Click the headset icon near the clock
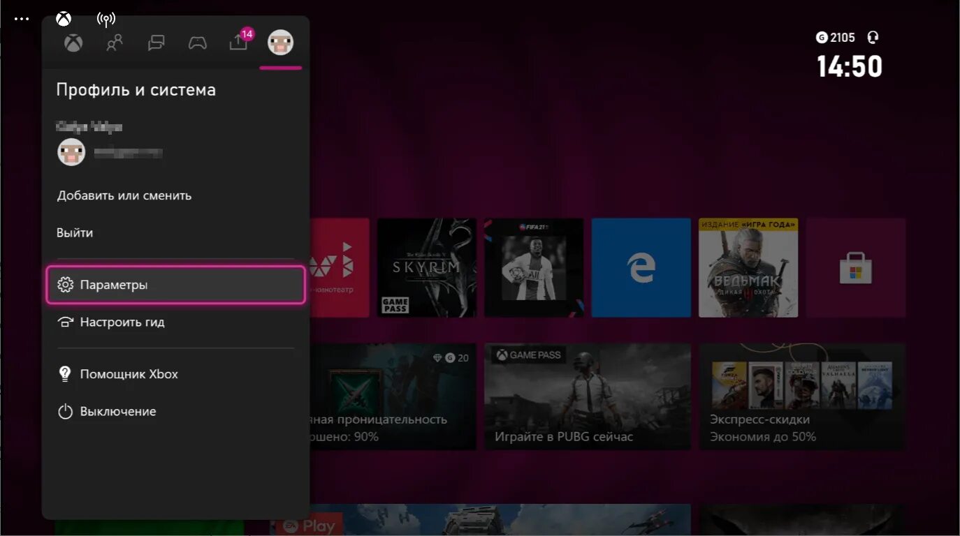Screen dimensions: 960x536 872,38
